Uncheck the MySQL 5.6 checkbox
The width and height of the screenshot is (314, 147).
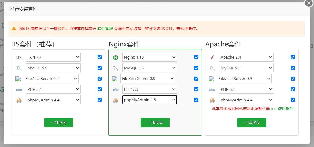tap(196, 68)
